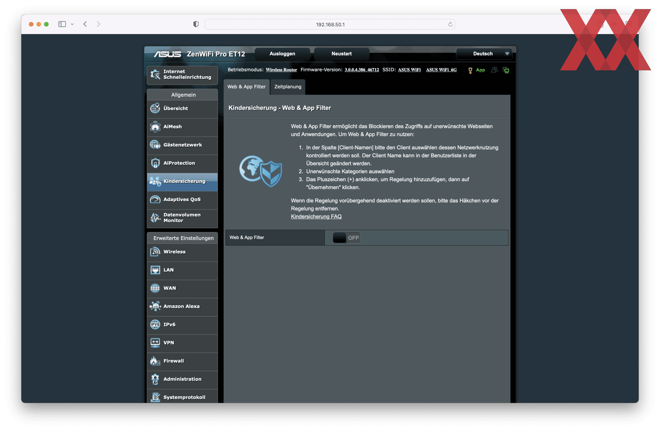
Task: Click the App lightbulb icon
Action: coord(470,70)
